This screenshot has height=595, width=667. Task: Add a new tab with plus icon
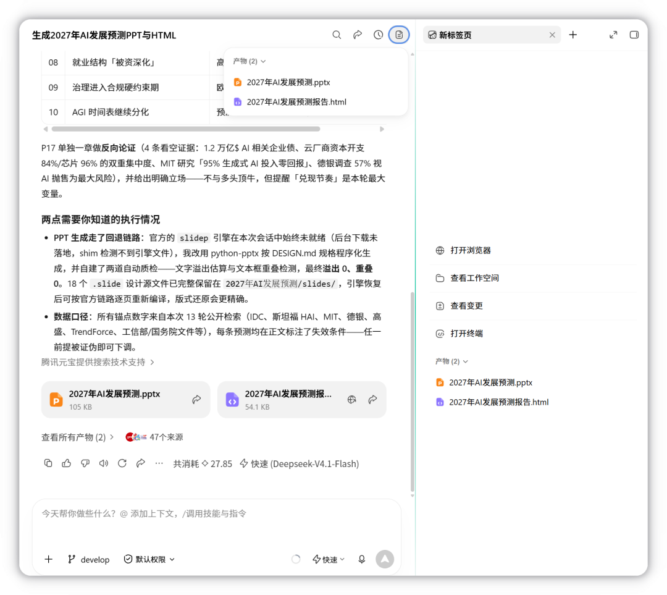click(x=573, y=35)
